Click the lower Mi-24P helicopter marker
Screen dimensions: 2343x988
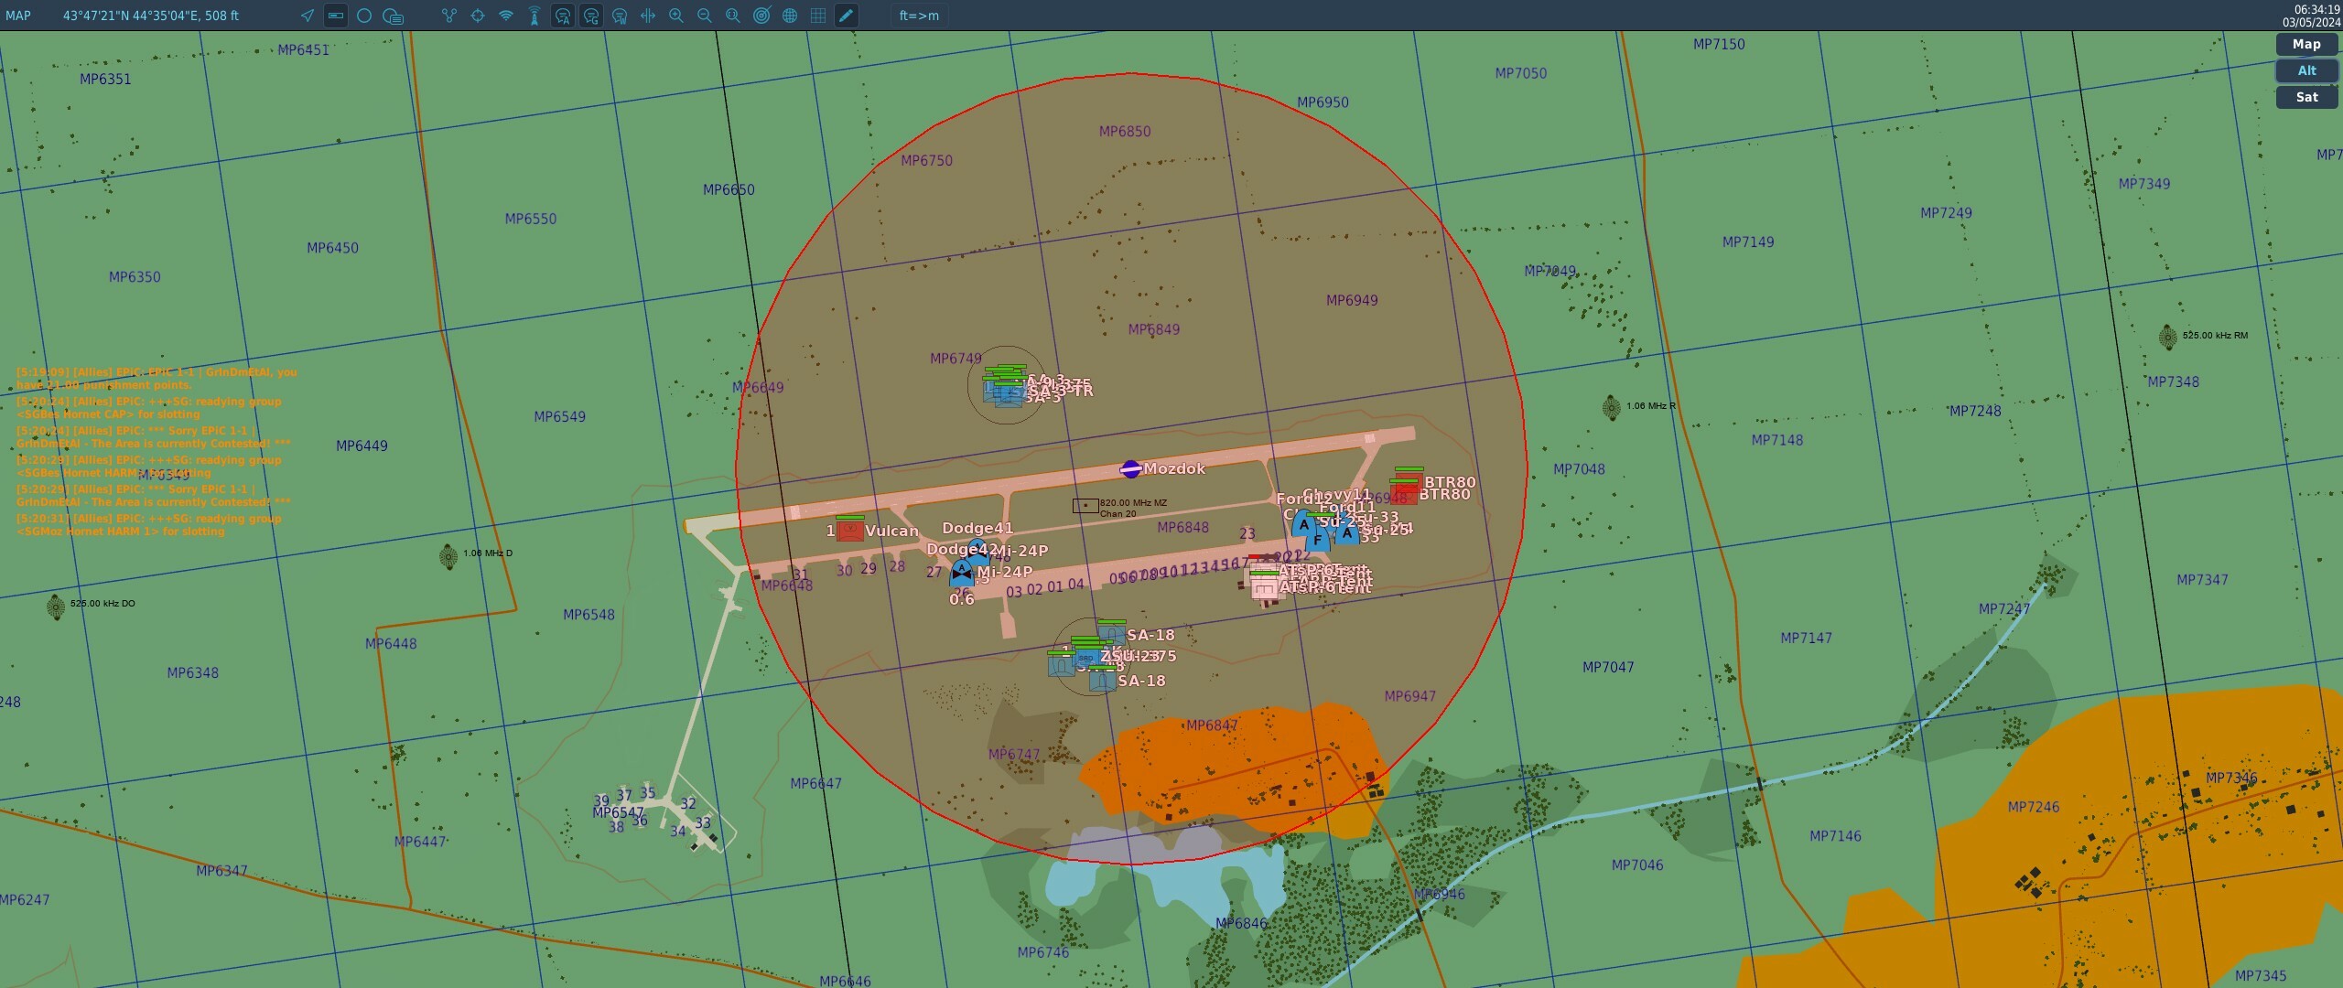click(x=962, y=574)
